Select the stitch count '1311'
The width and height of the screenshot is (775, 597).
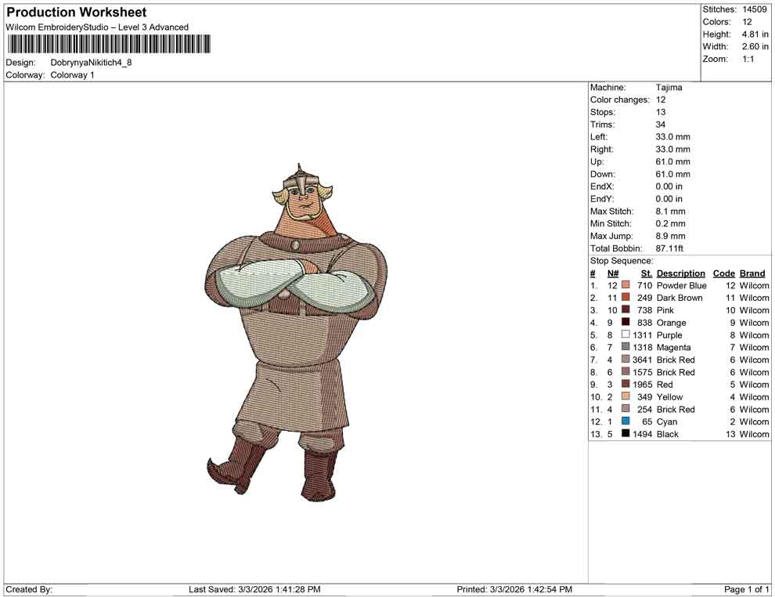643,335
